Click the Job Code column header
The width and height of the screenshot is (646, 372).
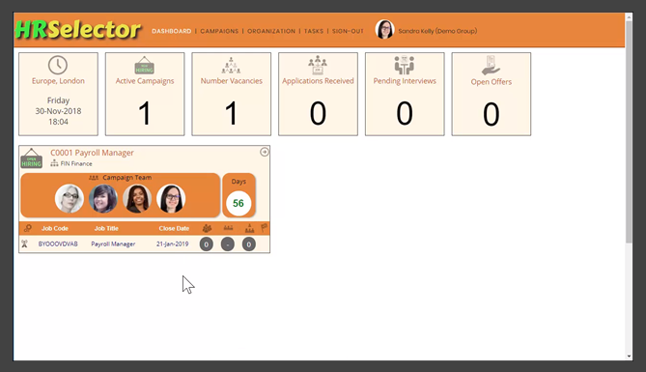[55, 228]
